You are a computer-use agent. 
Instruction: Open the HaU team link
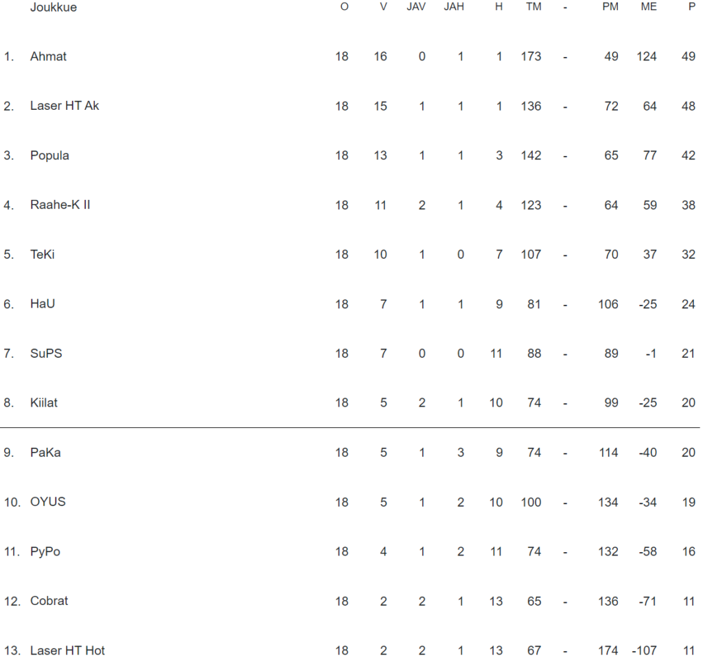click(43, 304)
